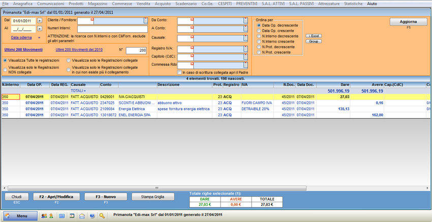Click the single user icon in bottom bar
This screenshot has height=222, width=432.
tap(51, 216)
